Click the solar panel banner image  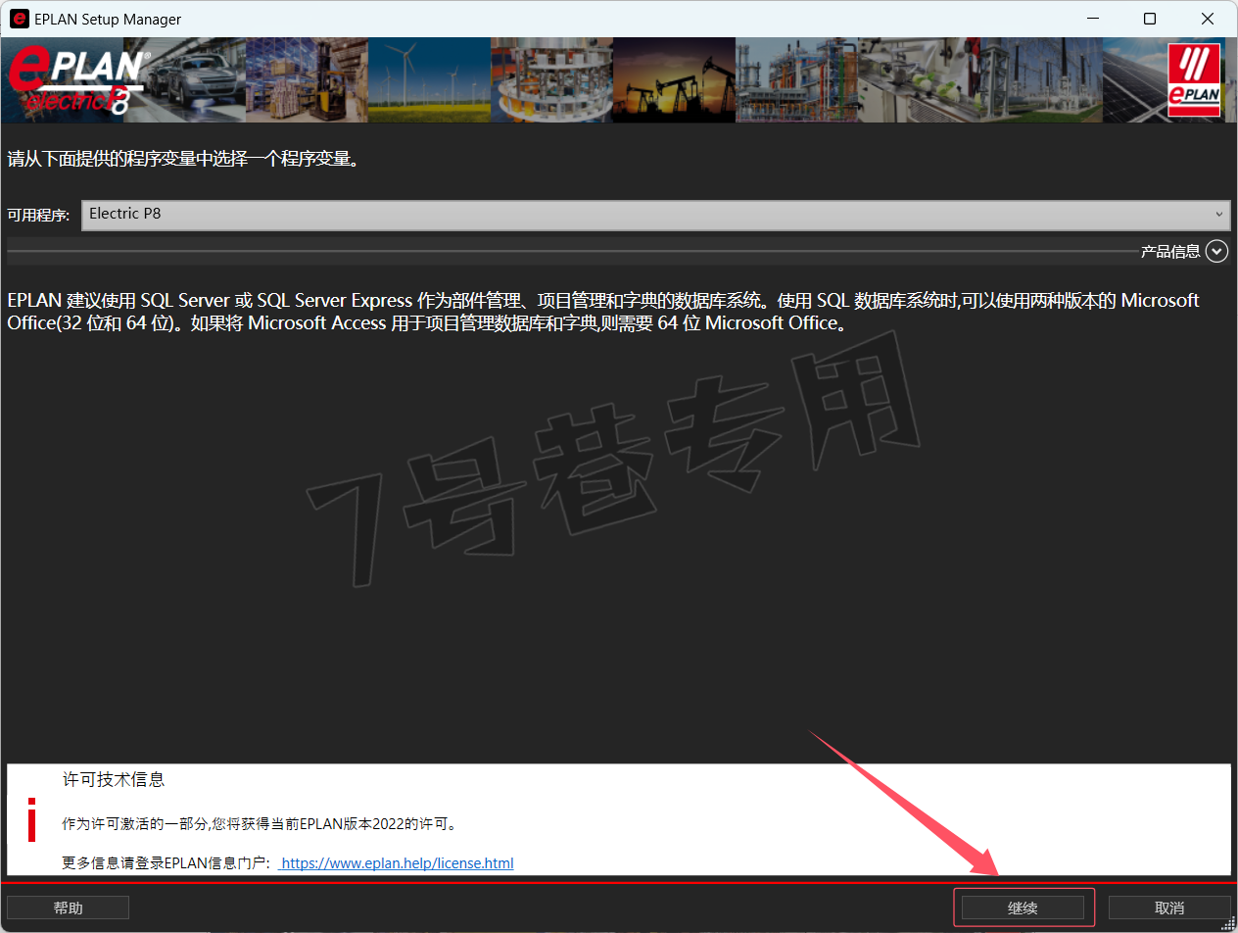[x=1134, y=80]
